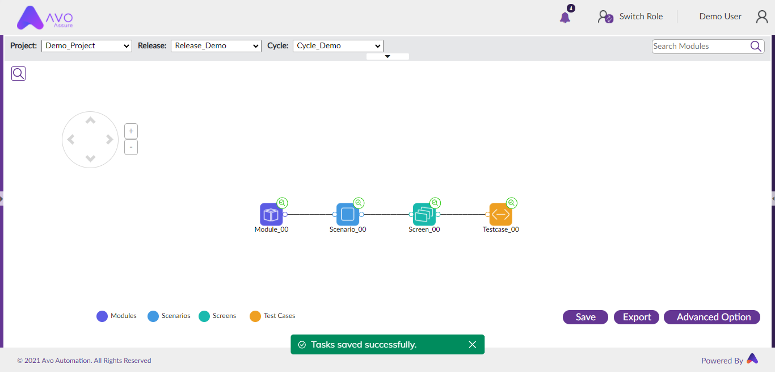Click the orange Test Cases legend dot
775x372 pixels.
(255, 316)
